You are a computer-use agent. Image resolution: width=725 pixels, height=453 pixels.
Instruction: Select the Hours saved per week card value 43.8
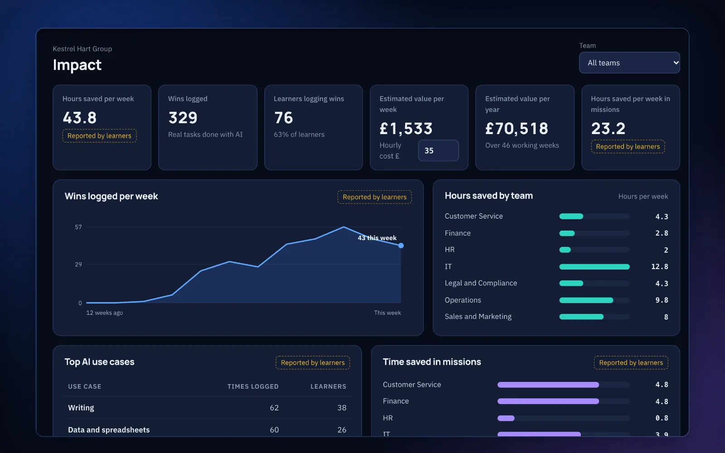point(80,118)
